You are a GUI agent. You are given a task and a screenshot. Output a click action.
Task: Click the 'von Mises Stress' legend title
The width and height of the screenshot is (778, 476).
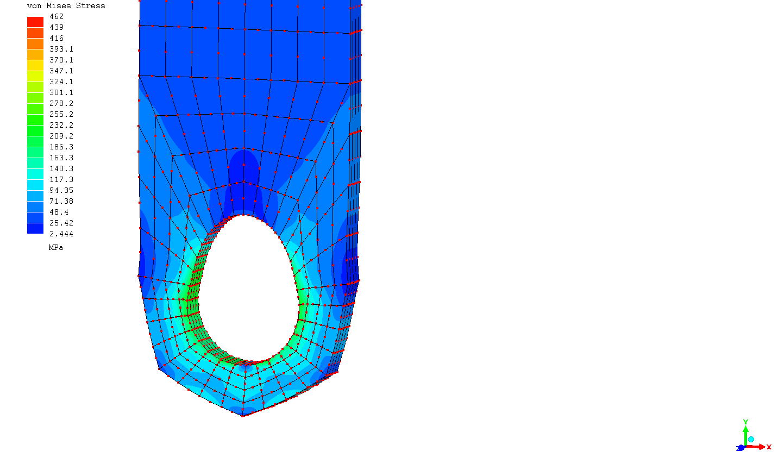pyautogui.click(x=66, y=5)
